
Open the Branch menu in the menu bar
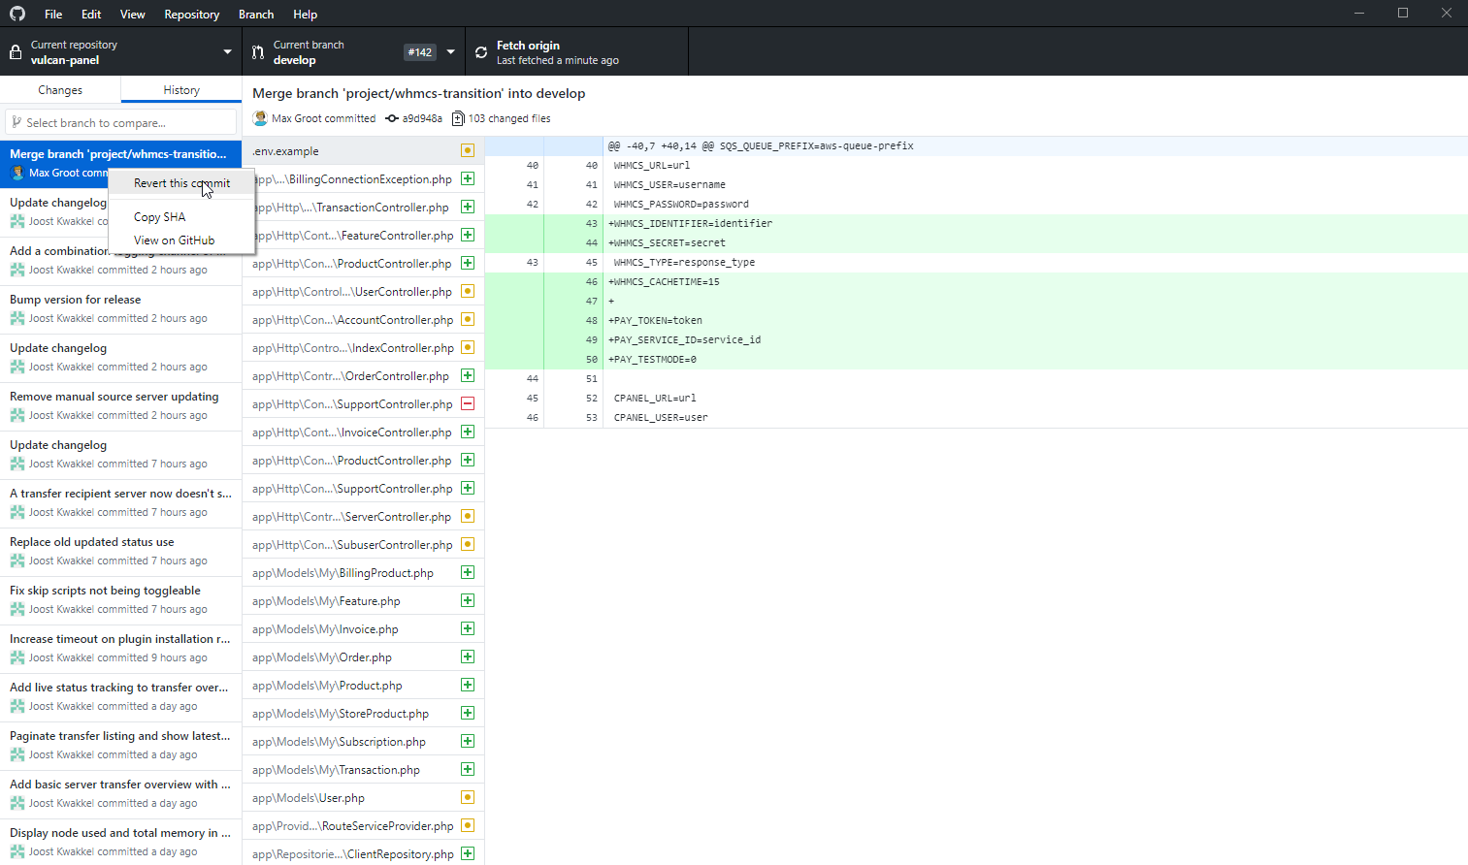256,15
